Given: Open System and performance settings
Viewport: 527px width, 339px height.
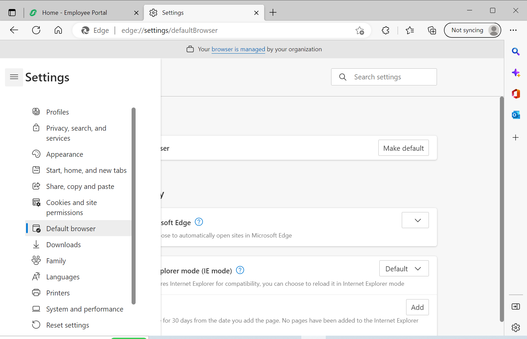Looking at the screenshot, I should point(78,309).
